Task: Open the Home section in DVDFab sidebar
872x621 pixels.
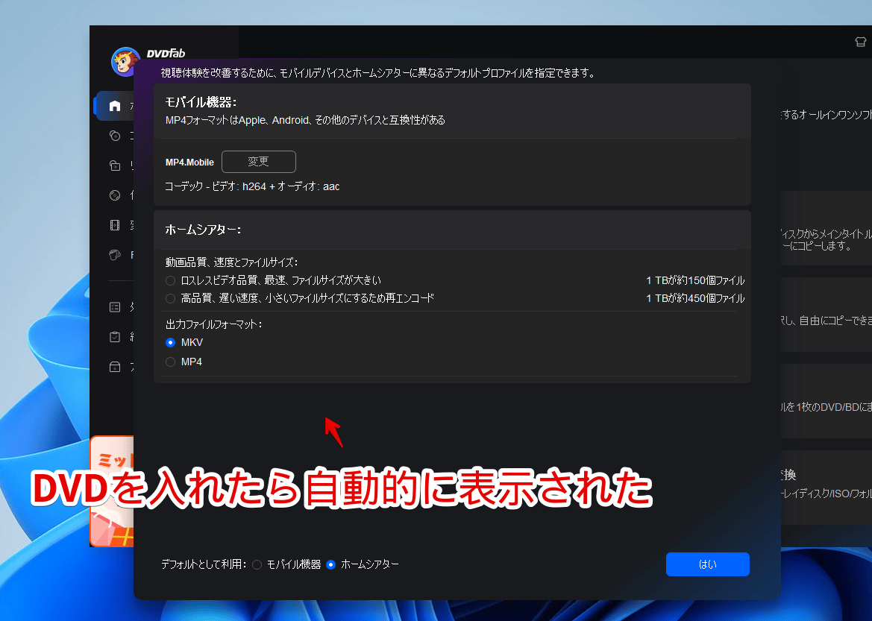Action: (115, 106)
